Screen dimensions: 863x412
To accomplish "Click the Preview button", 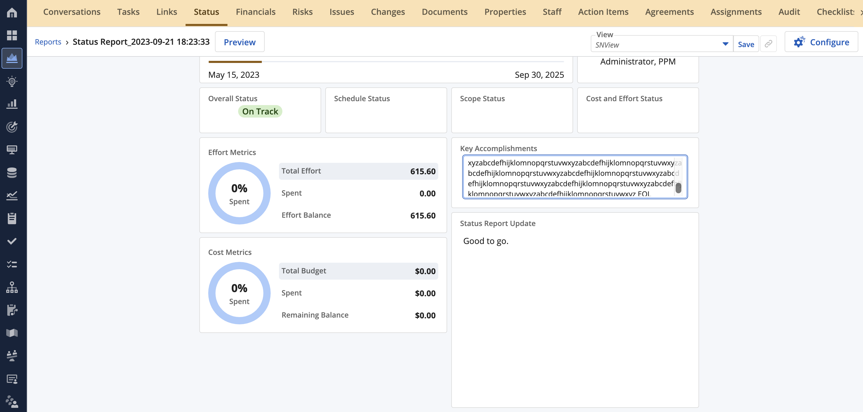I will (239, 42).
